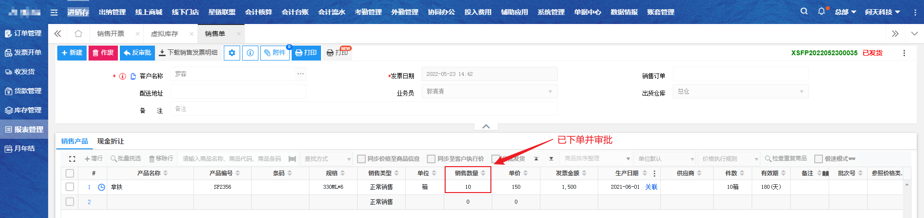The height and width of the screenshot is (218, 924).
Task: Close the 销售单 tab
Action: tap(238, 34)
